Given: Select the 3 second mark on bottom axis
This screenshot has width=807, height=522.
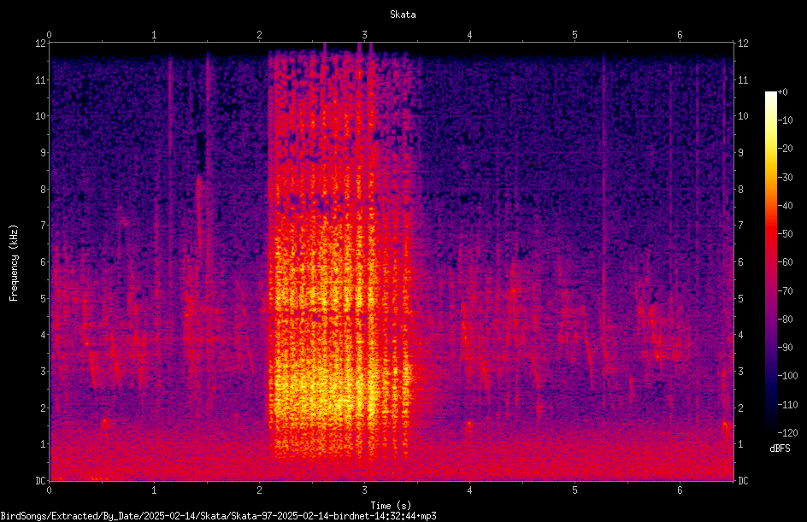Looking at the screenshot, I should click(364, 490).
